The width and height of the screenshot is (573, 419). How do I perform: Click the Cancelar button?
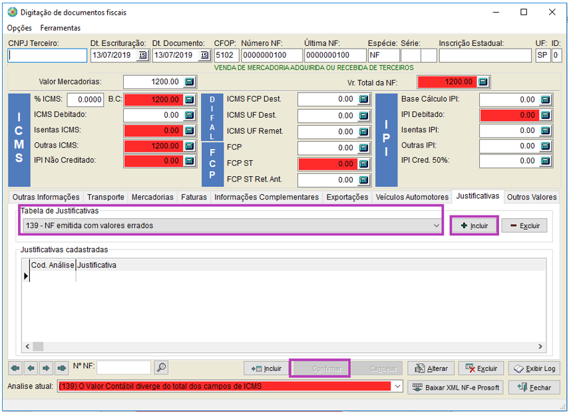coord(377,368)
